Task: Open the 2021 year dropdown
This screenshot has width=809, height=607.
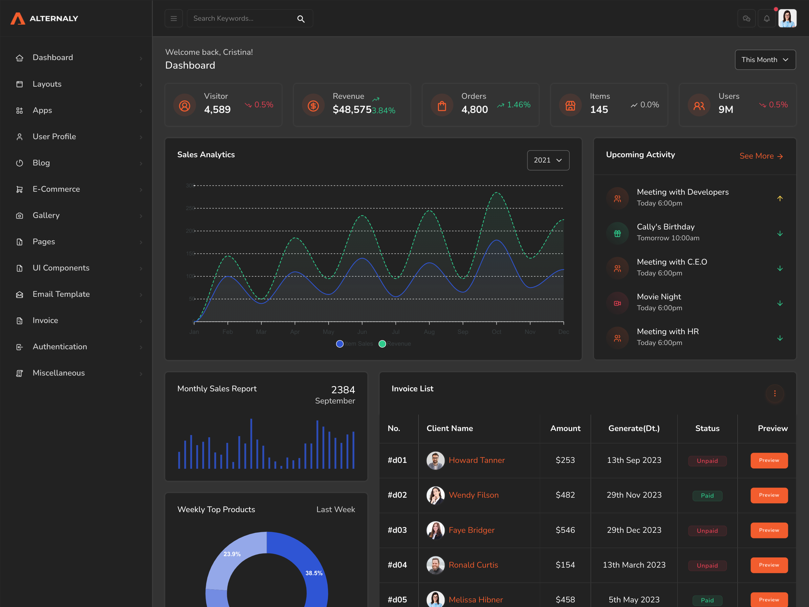Action: point(548,160)
